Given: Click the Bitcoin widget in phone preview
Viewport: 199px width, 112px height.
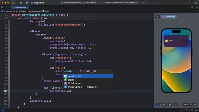Looking at the screenshot, I should (x=176, y=41).
